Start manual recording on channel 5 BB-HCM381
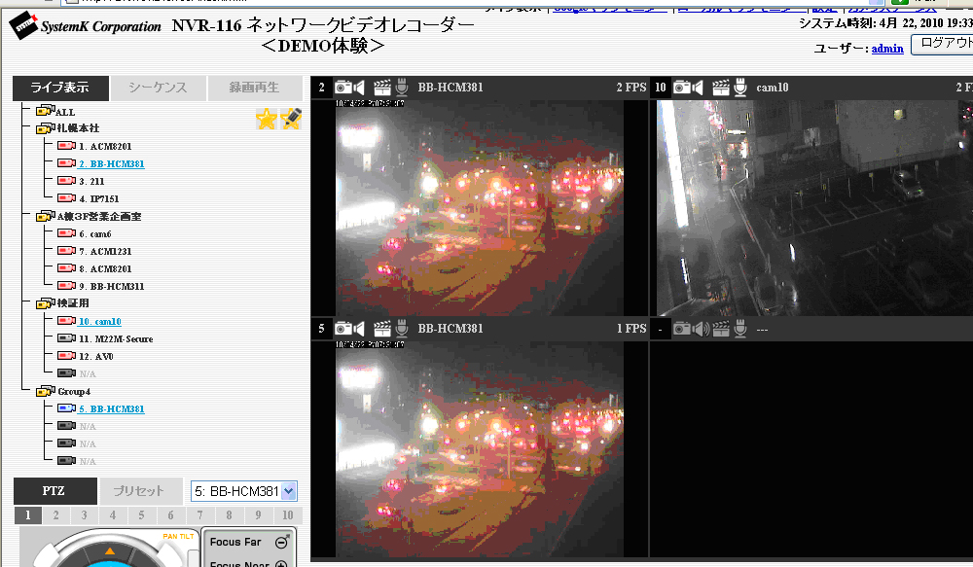The width and height of the screenshot is (973, 567). 382,329
